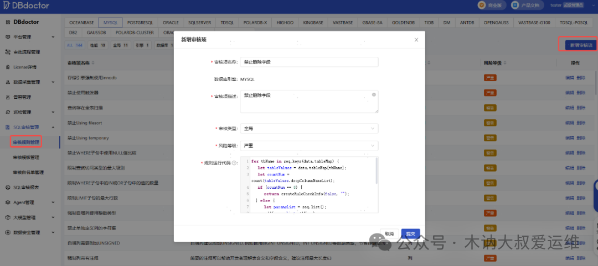This screenshot has width=598, height=266.
Task: Switch to the OPENGAUSS tab
Action: click(496, 23)
